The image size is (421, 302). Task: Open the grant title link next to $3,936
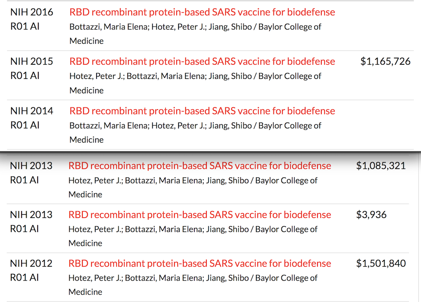[x=199, y=215]
